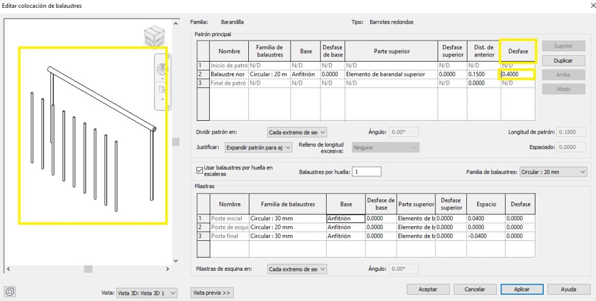Open the 'Familia de balaustres' Circular 20 mm dropdown

tap(553, 172)
